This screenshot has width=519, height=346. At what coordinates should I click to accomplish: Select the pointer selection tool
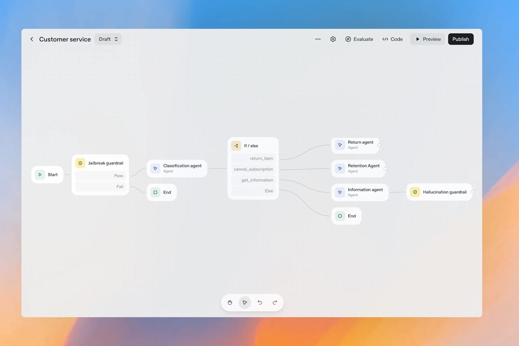[245, 303]
